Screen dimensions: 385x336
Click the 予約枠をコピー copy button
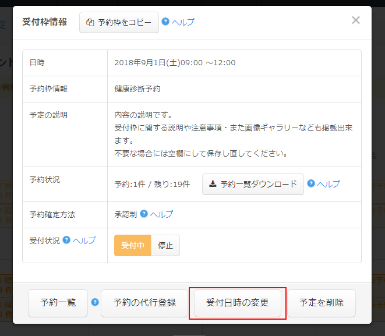point(119,22)
